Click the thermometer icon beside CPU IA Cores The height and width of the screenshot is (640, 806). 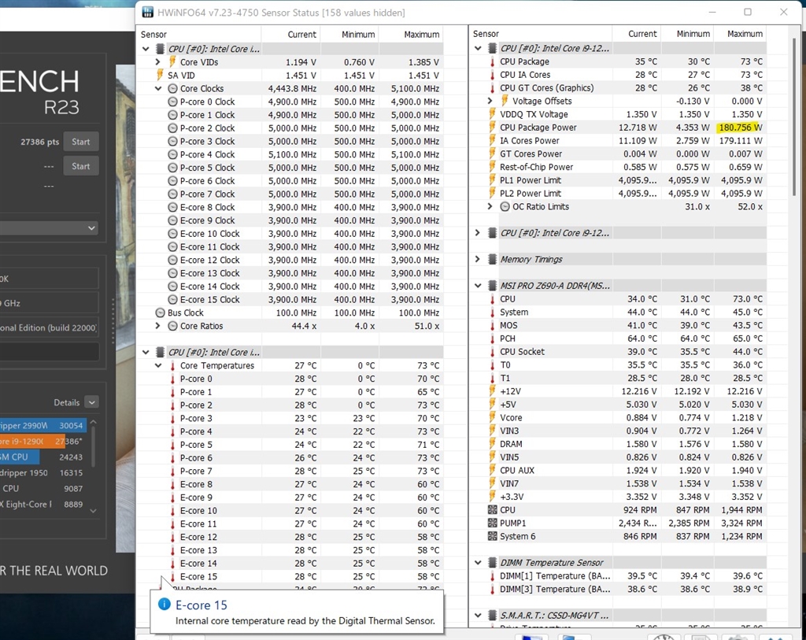coord(493,75)
